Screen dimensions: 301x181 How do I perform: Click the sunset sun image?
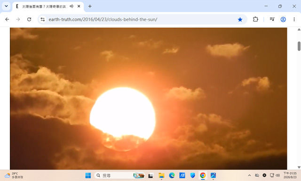(x=149, y=99)
